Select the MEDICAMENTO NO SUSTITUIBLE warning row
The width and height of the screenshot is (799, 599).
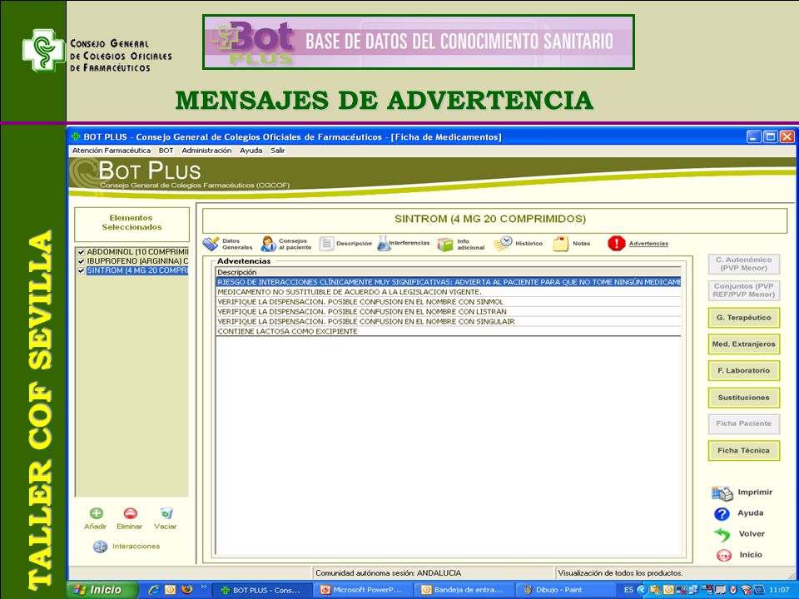[449, 292]
